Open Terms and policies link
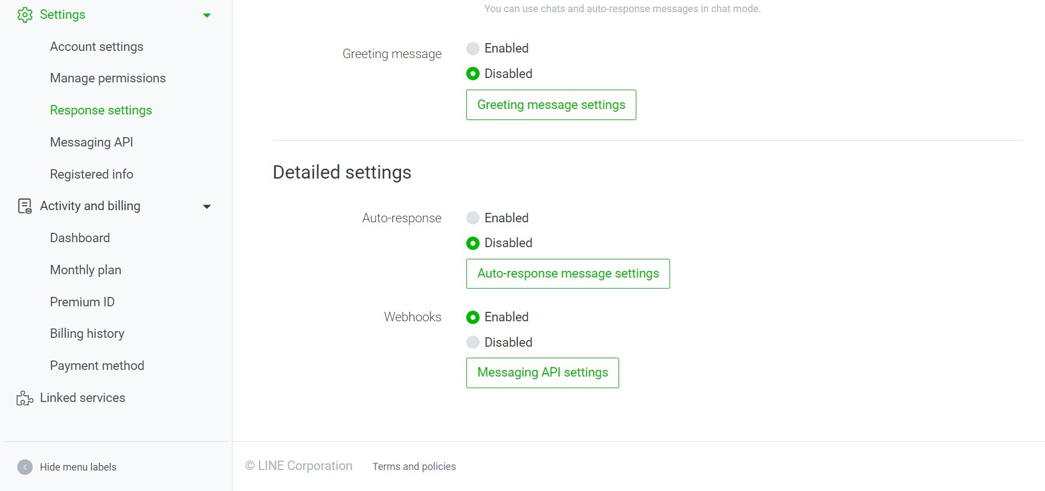 point(414,467)
